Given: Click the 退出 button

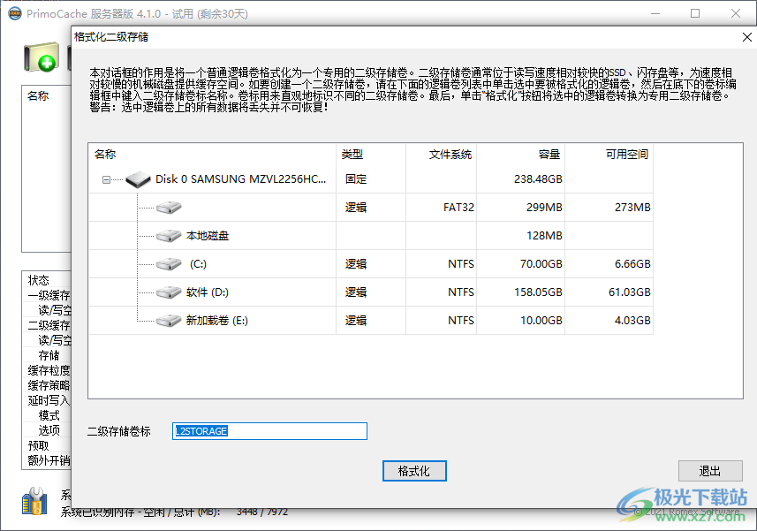Looking at the screenshot, I should coord(710,471).
